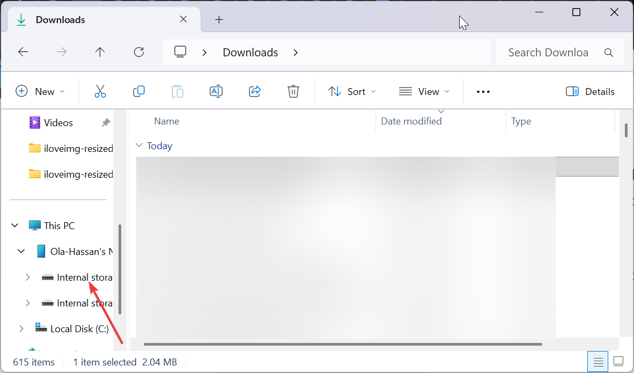The width and height of the screenshot is (634, 373).
Task: Go up one folder level
Action: coord(100,52)
